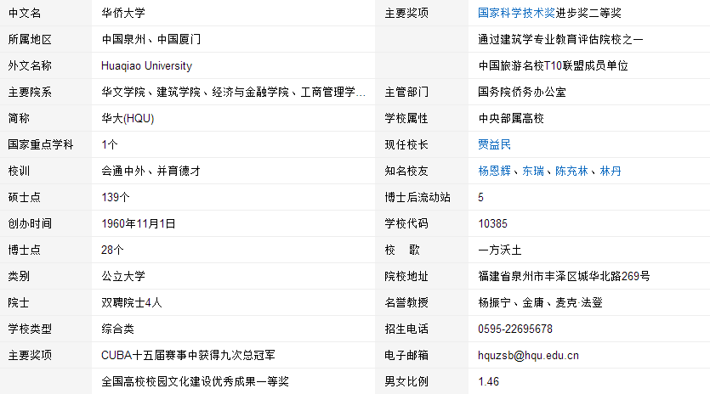
Task: Click the 国家重点学科 label
Action: [x=41, y=144]
